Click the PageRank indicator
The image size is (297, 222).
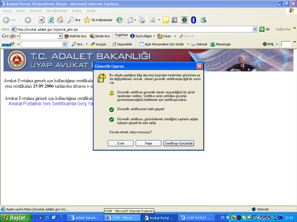coord(122,36)
